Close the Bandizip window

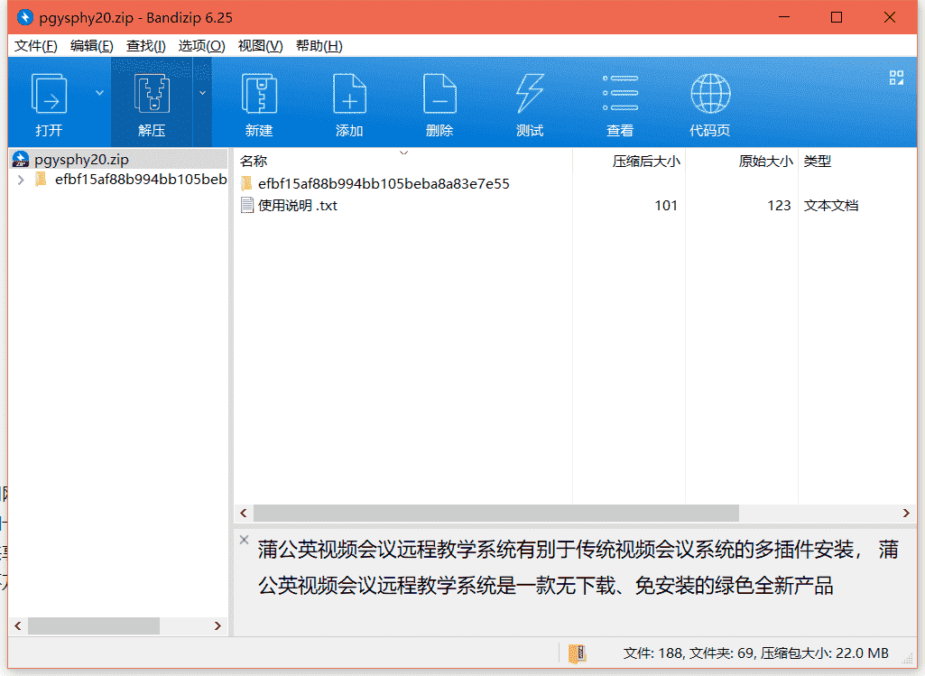(x=890, y=17)
